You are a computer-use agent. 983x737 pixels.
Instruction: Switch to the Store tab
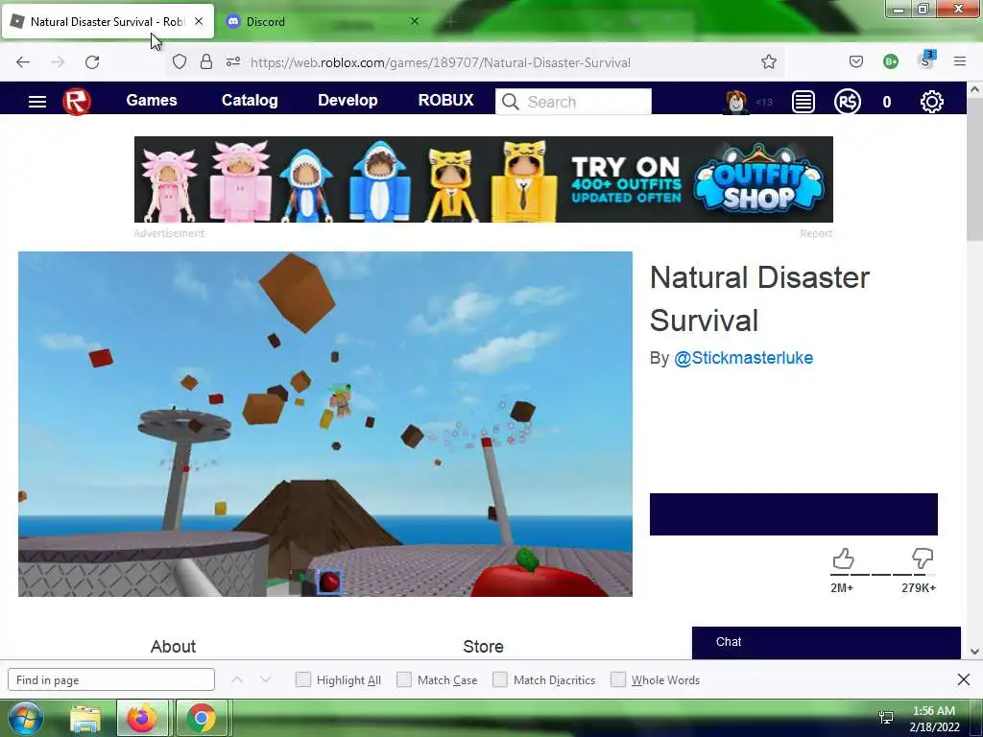pos(484,646)
